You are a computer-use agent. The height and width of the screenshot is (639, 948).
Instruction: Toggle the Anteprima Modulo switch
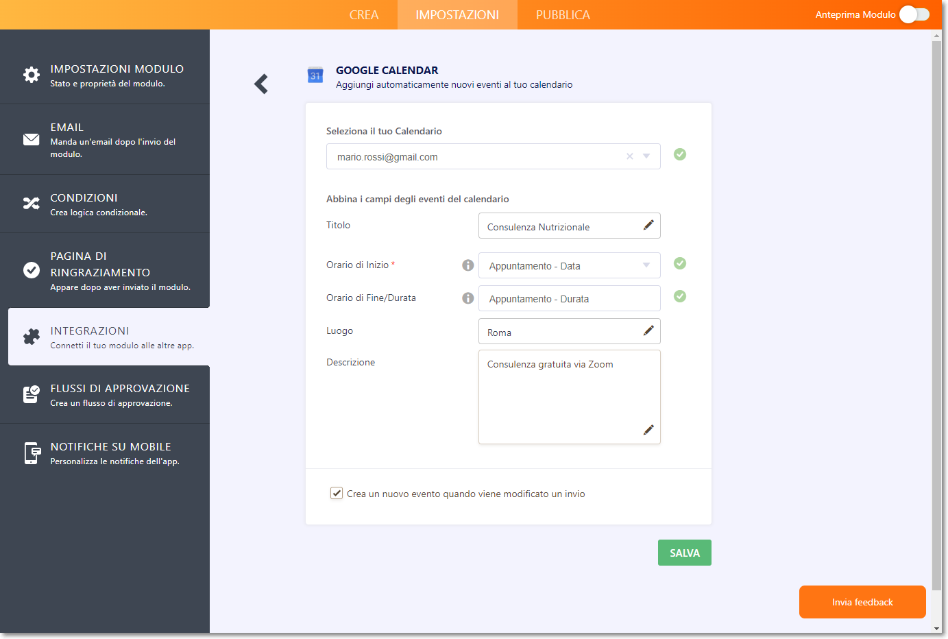914,14
